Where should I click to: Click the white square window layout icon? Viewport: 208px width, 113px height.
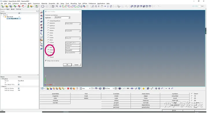[x=43, y=6]
